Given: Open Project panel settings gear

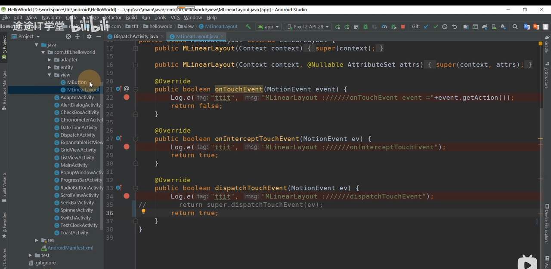Looking at the screenshot, I should [89, 37].
